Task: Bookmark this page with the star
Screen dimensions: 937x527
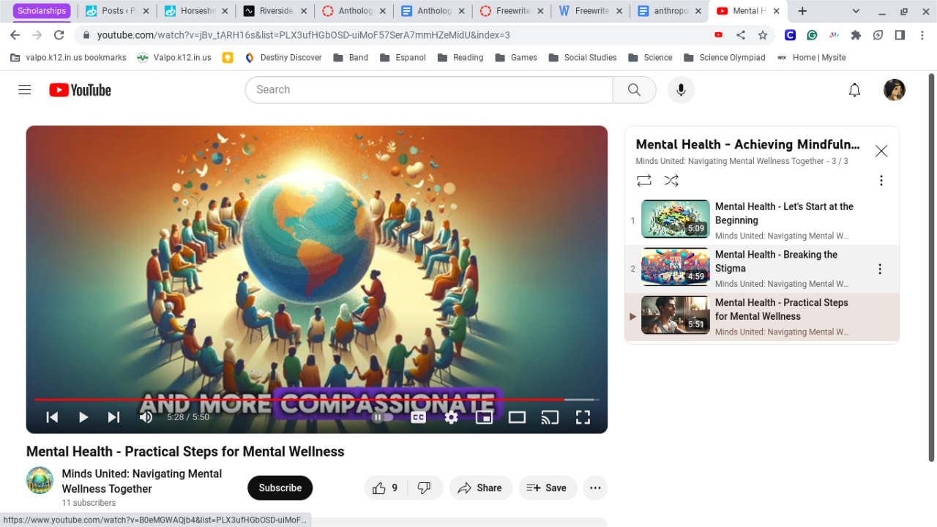Action: click(763, 35)
